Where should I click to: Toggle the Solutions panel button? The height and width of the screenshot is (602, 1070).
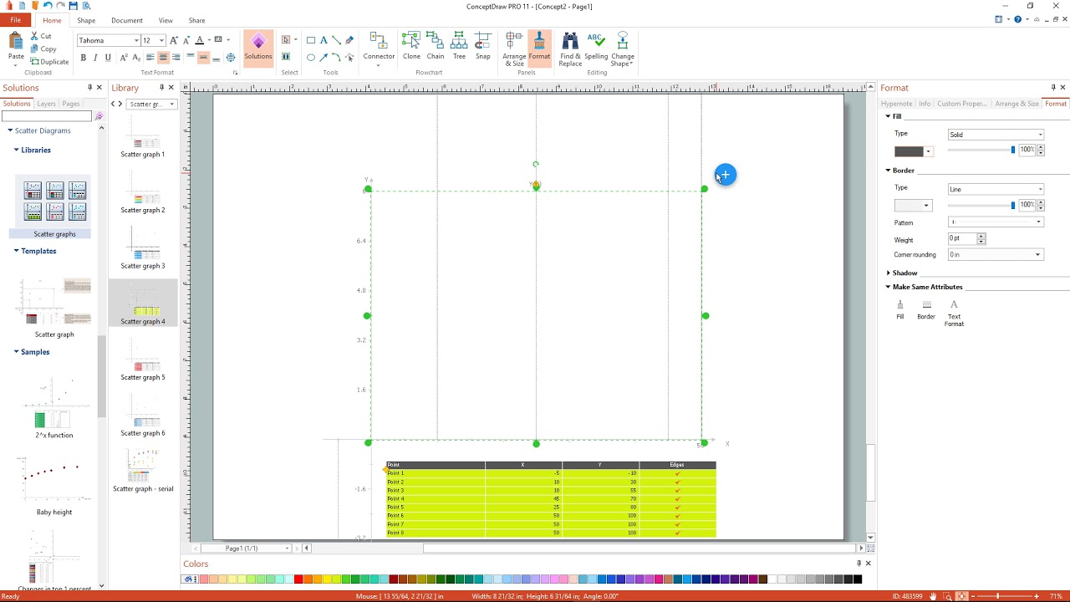click(258, 48)
